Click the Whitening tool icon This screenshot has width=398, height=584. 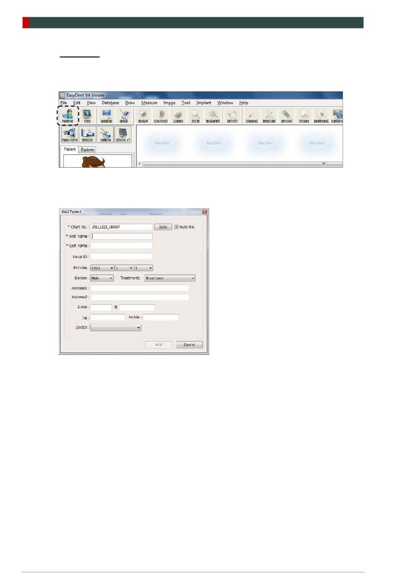coord(321,116)
